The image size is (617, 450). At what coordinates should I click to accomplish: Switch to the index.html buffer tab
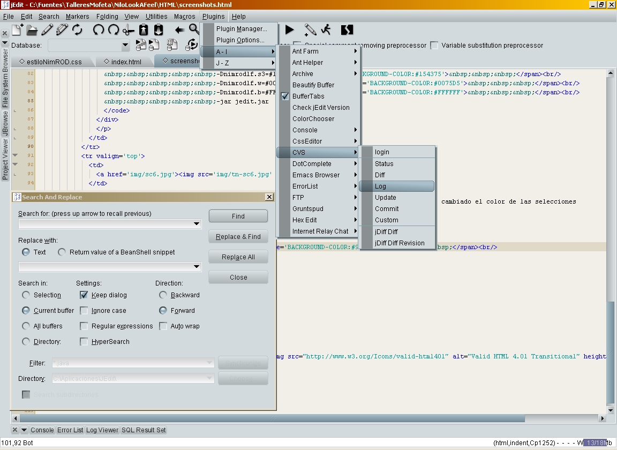tap(122, 62)
